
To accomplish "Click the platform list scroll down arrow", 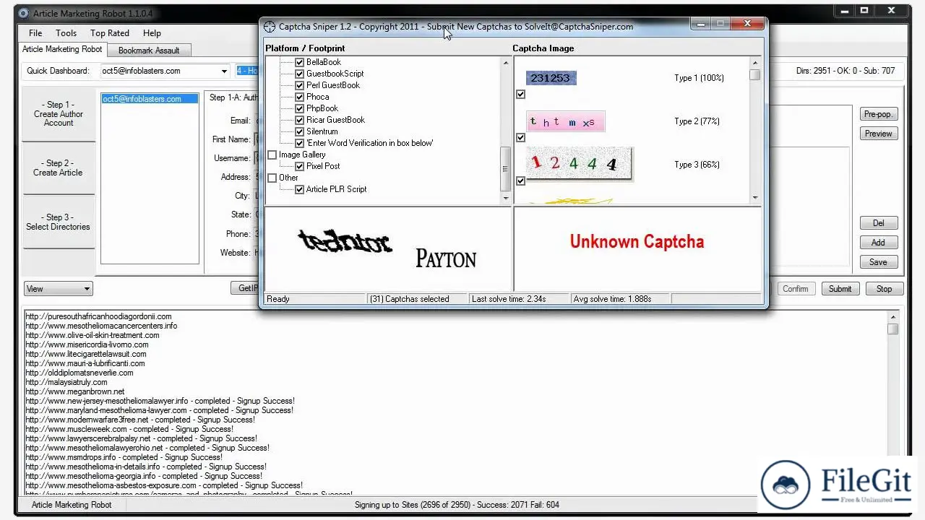I will 506,198.
